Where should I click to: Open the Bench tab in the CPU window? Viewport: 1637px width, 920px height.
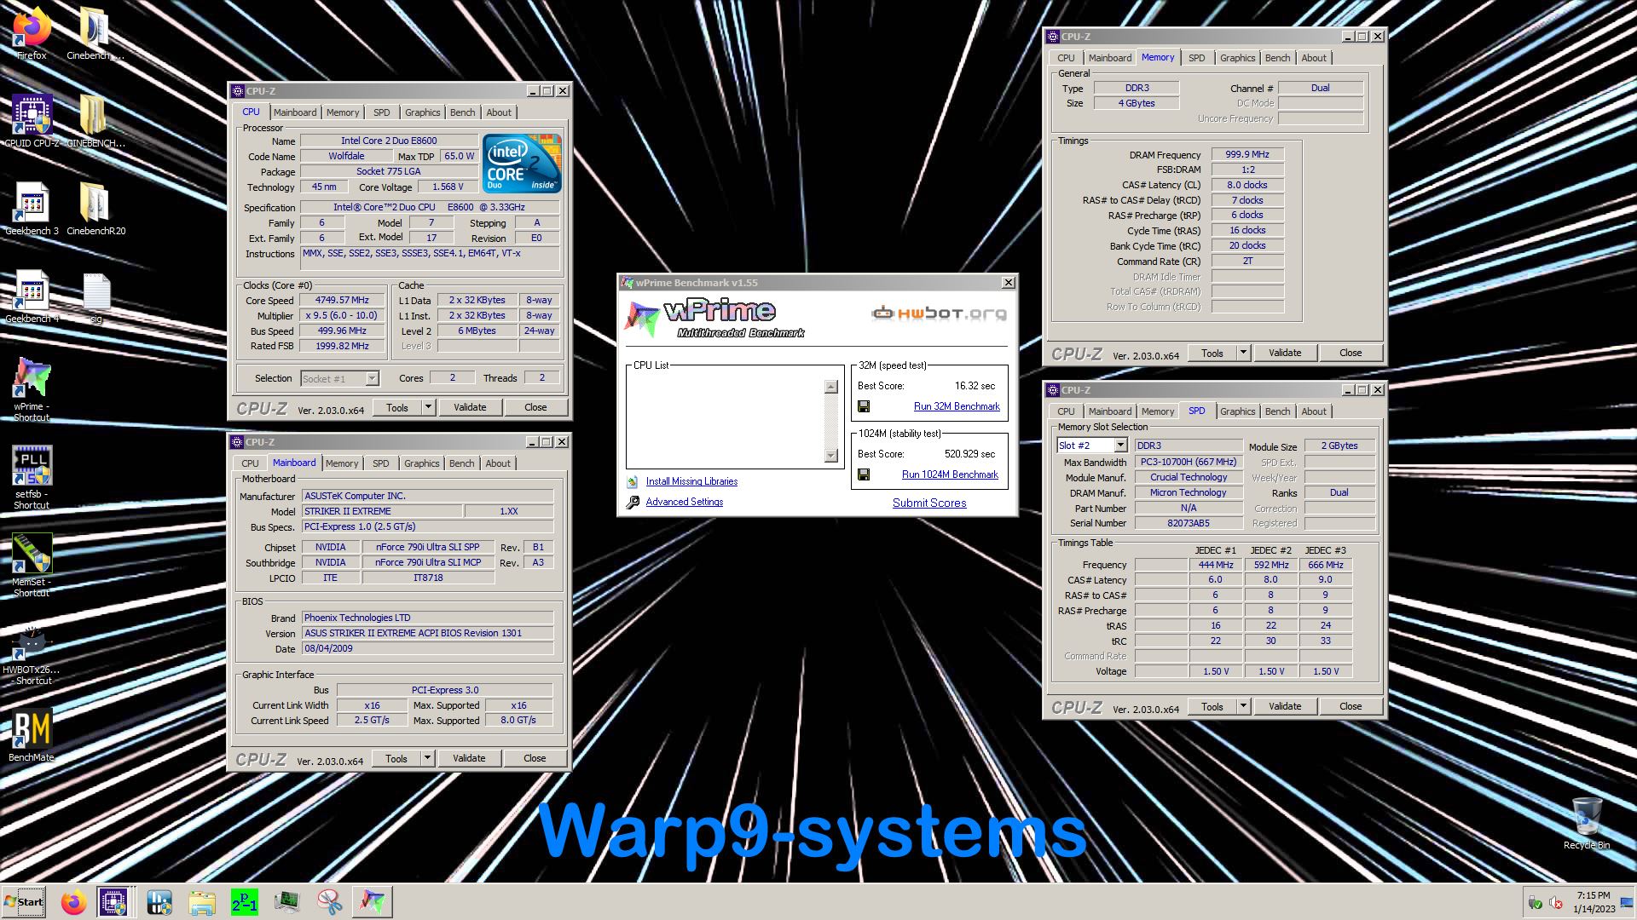(463, 112)
